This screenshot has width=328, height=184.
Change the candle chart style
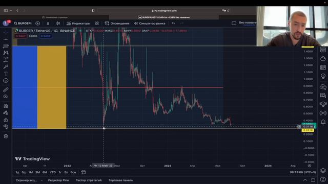58,24
